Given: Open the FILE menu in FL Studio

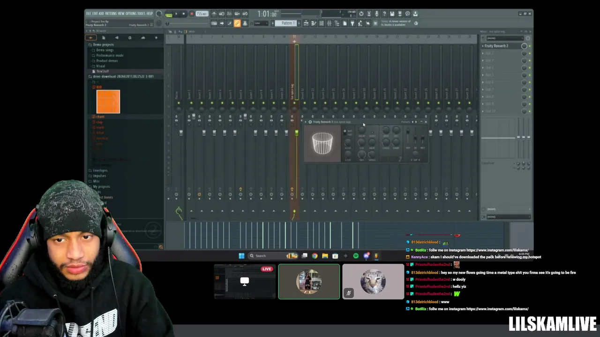Looking at the screenshot, I should (x=88, y=14).
